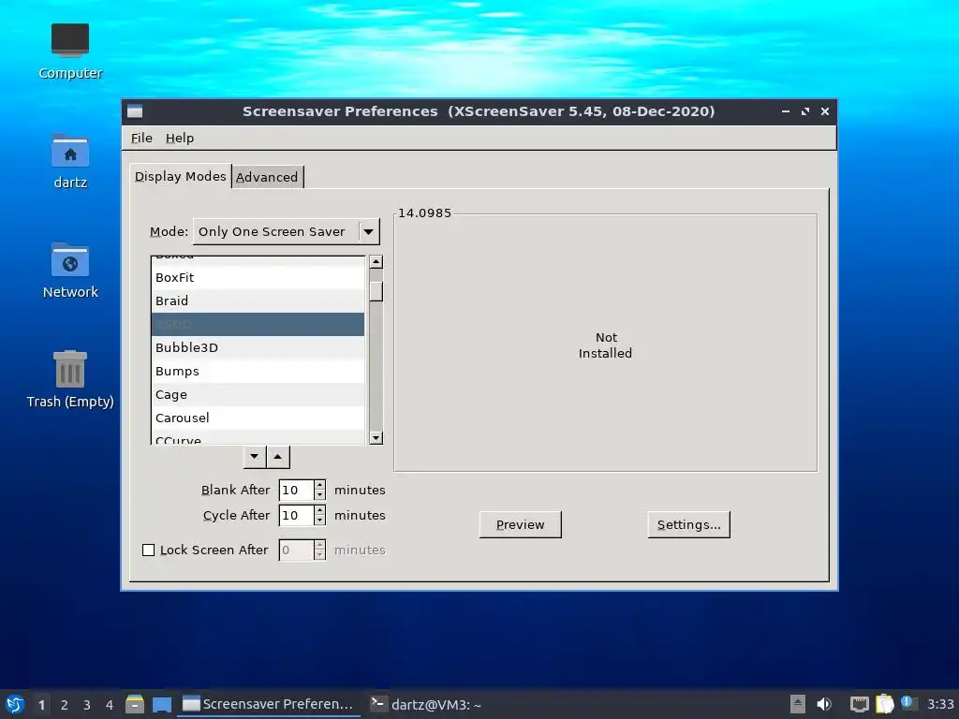Image resolution: width=959 pixels, height=719 pixels.
Task: Decrease Cycle After minutes
Action: 320,521
